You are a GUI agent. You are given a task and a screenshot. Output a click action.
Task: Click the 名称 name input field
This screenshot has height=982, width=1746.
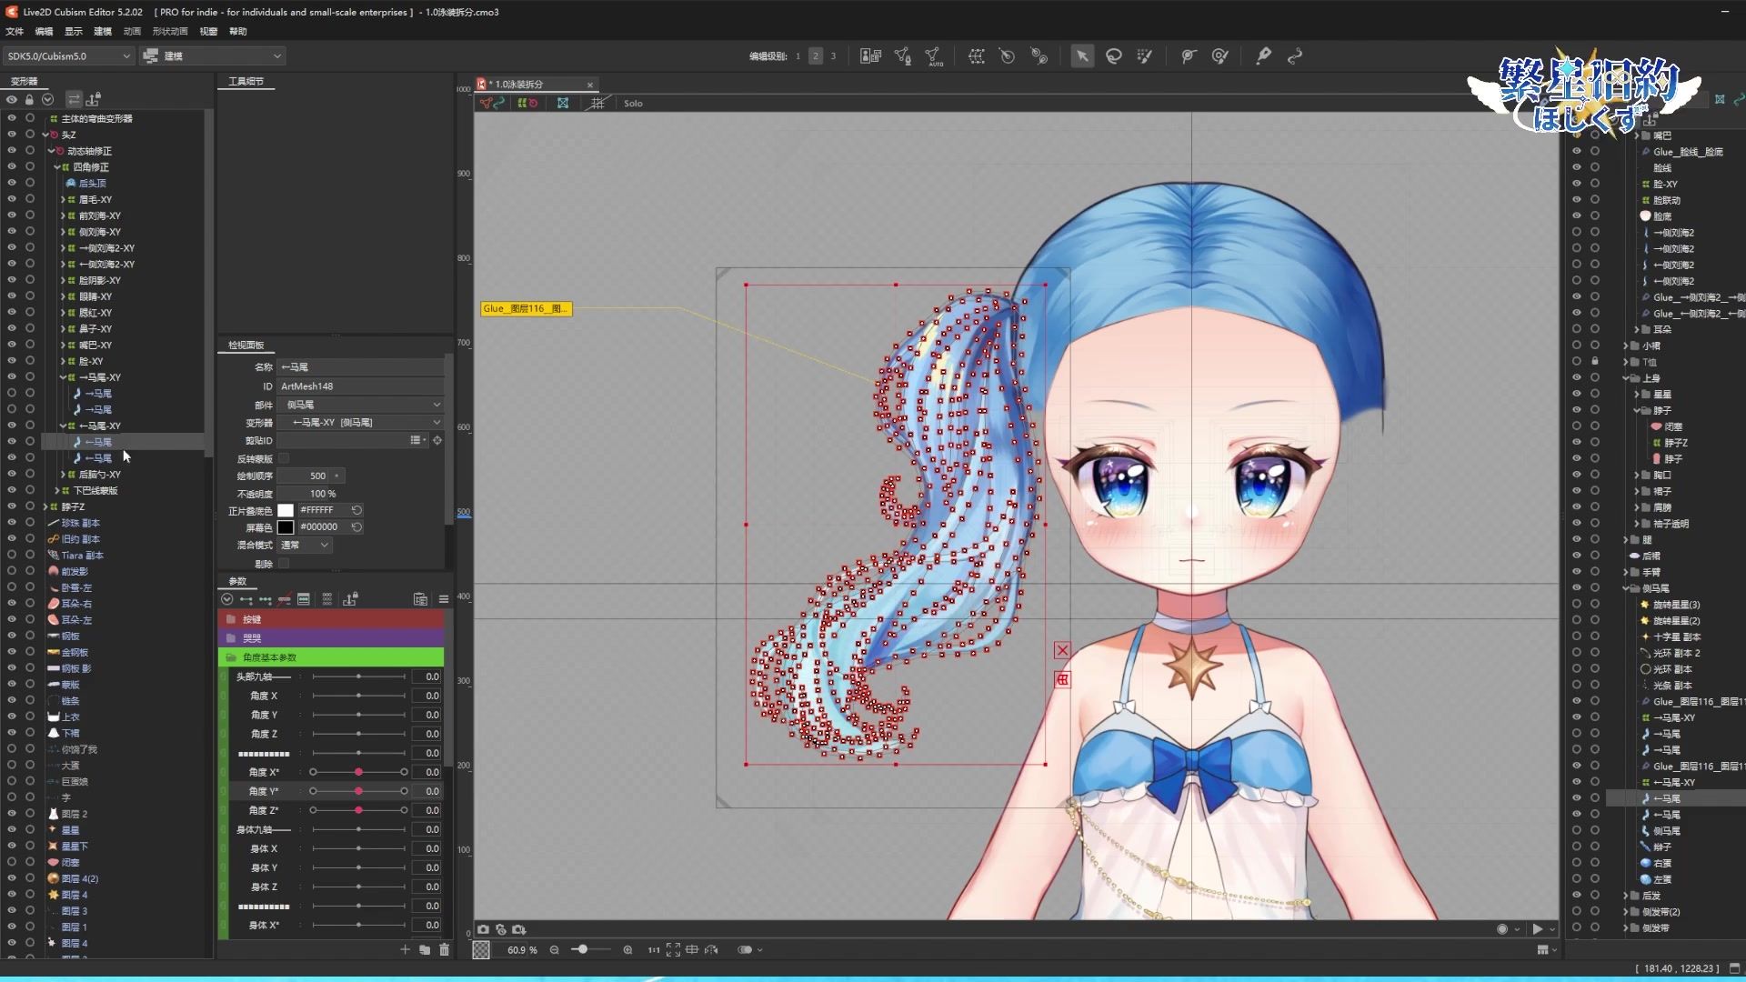click(360, 367)
